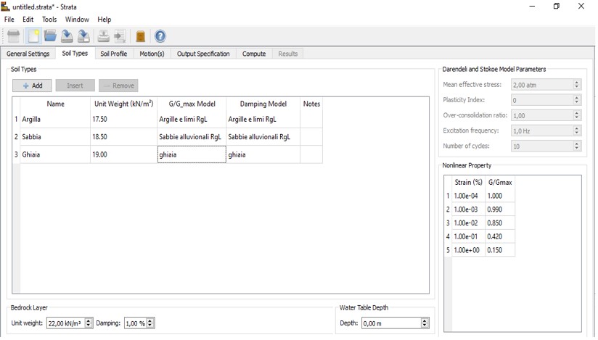The height and width of the screenshot is (340, 598).
Task: Click the first save disk toolbar icon
Action: [x=67, y=36]
